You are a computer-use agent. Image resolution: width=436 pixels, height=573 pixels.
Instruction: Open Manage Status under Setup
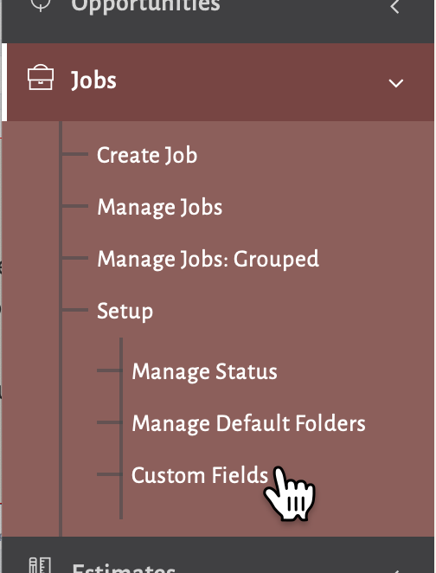pyautogui.click(x=204, y=371)
